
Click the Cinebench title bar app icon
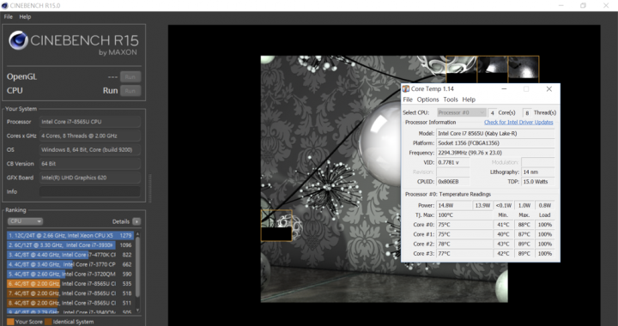pyautogui.click(x=5, y=5)
